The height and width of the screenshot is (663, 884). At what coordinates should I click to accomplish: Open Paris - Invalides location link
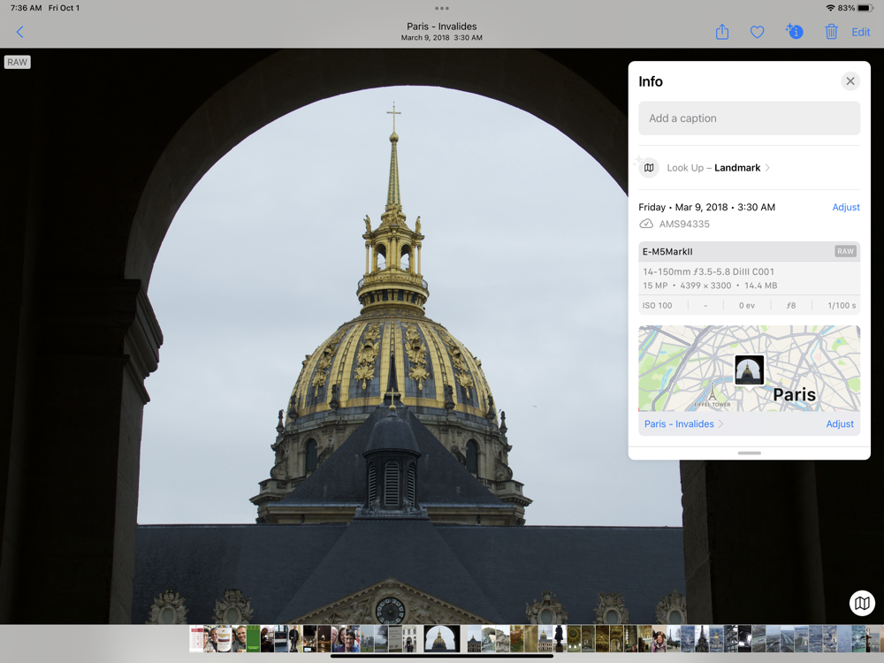tap(679, 424)
